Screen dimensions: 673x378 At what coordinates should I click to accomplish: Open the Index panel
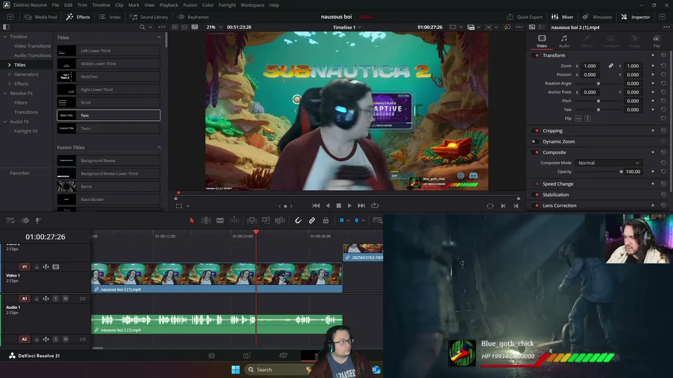click(x=110, y=17)
